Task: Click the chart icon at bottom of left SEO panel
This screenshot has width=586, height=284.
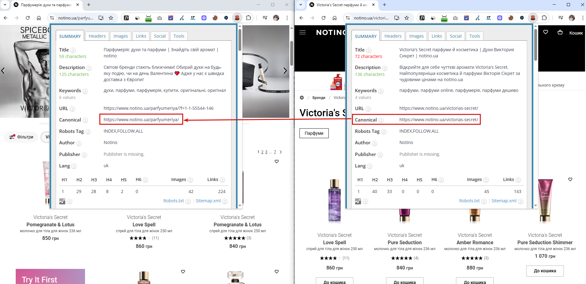Action: point(62,201)
